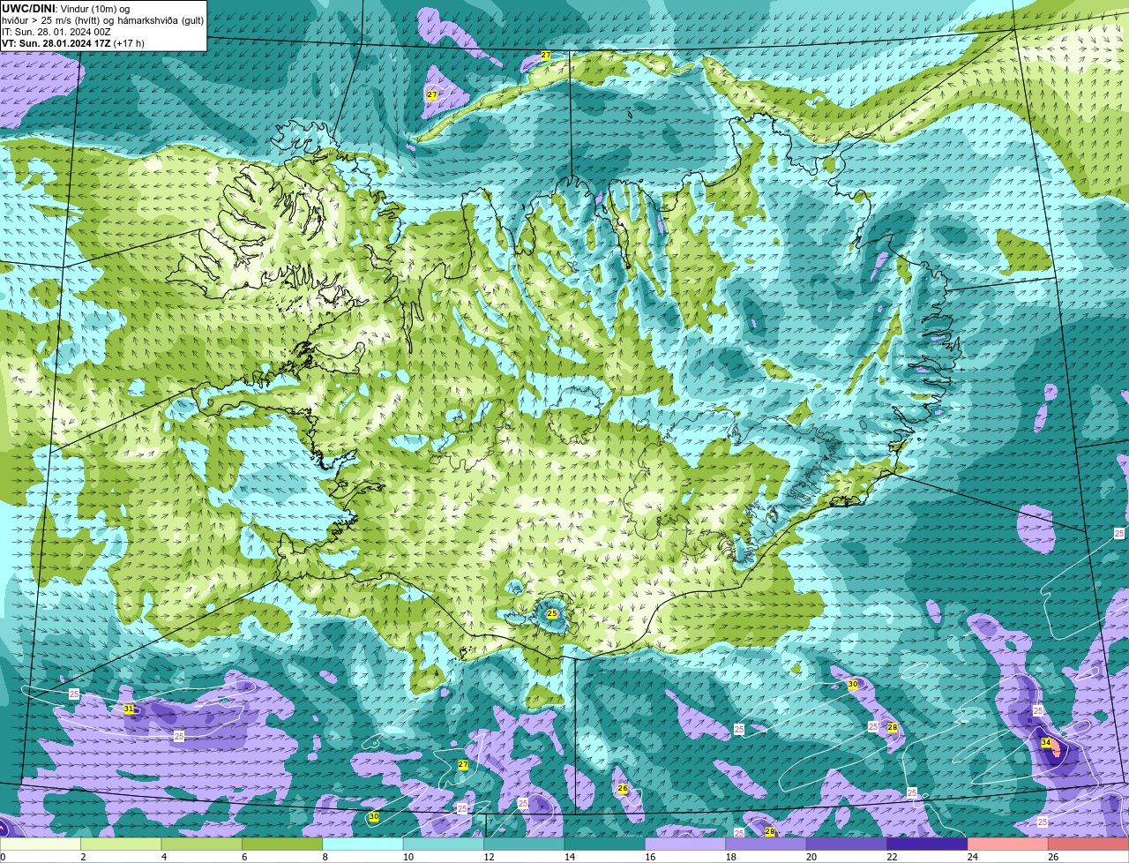Viewport: 1129px width, 863px height.
Task: Click the 16–18 m/s light purple swatch
Action: coord(685,844)
